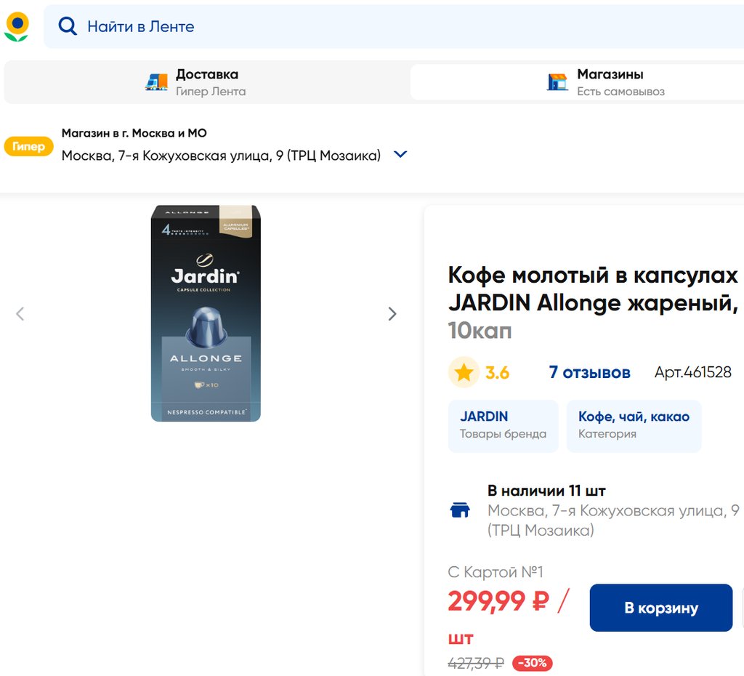Screen dimensions: 744x676
Task: Open the store selector for Москва и МО
Action: tap(221, 155)
